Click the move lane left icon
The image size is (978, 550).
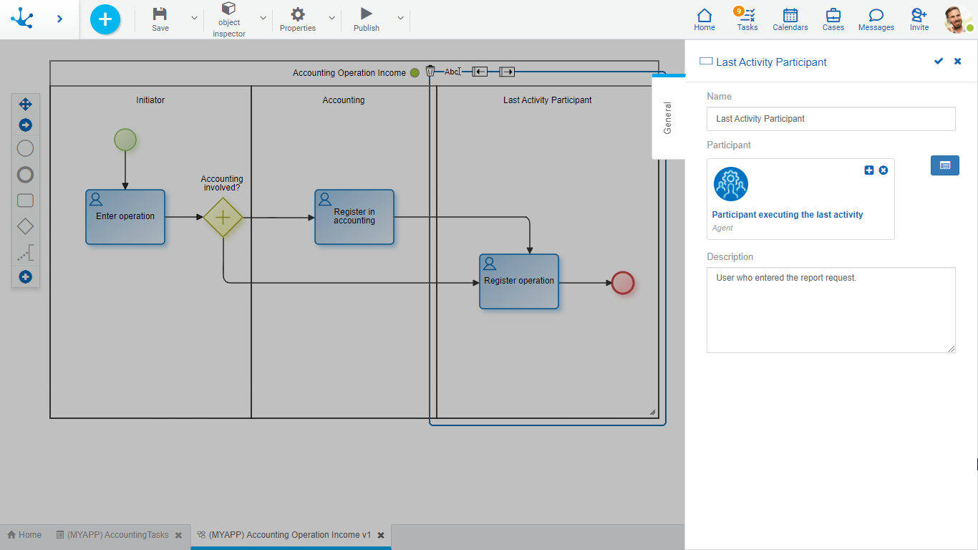[x=480, y=72]
